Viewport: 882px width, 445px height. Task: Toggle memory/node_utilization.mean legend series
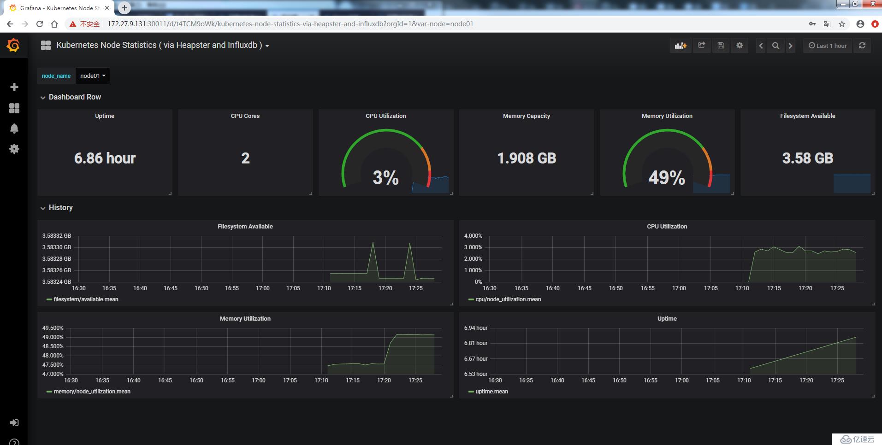[92, 392]
